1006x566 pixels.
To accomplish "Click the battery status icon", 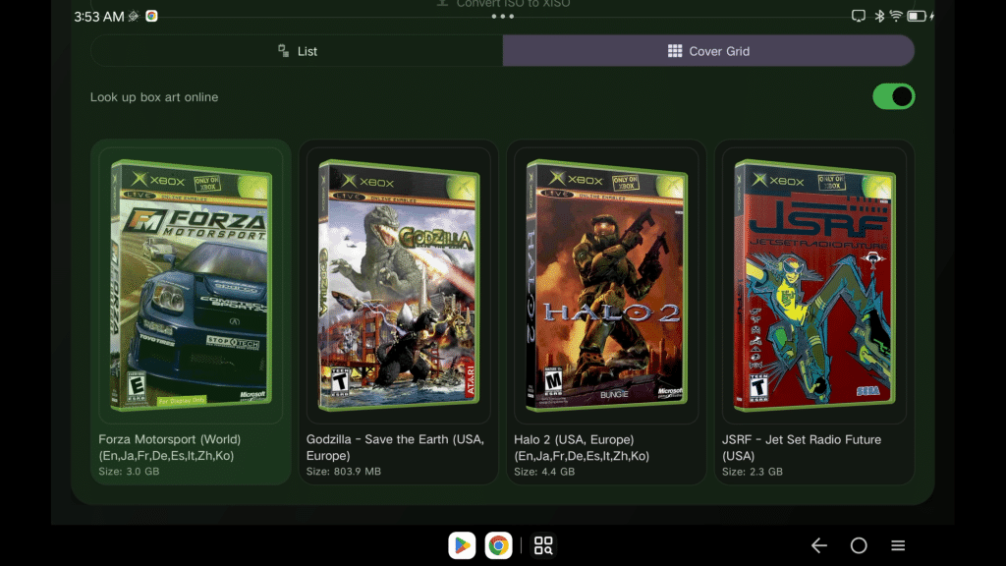I will coord(918,16).
